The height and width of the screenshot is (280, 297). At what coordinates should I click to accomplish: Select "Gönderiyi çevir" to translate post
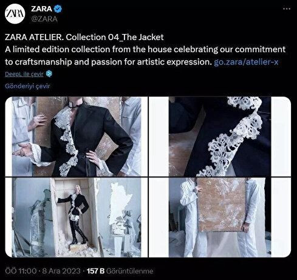[x=27, y=86]
